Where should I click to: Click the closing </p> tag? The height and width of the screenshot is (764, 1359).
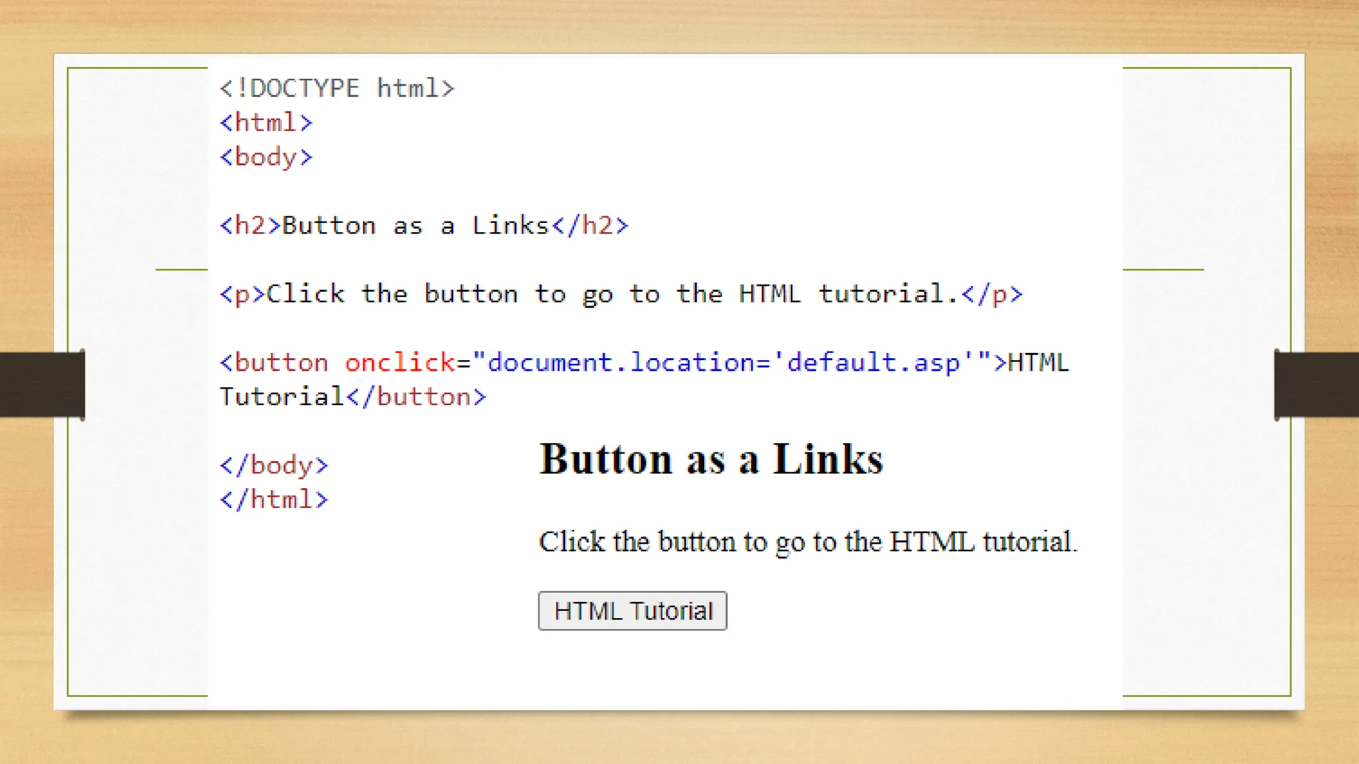coord(992,294)
